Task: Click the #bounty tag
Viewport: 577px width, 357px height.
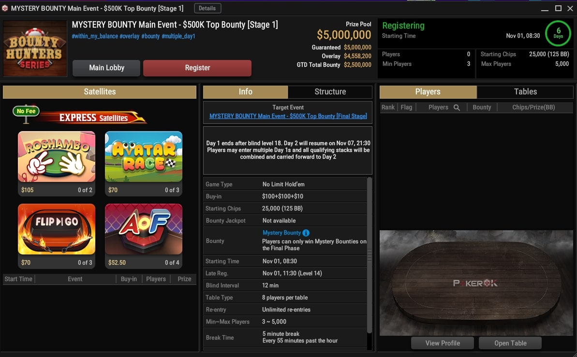Action: coord(150,36)
